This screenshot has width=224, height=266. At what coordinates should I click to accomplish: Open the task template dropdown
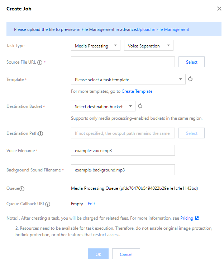(x=128, y=79)
